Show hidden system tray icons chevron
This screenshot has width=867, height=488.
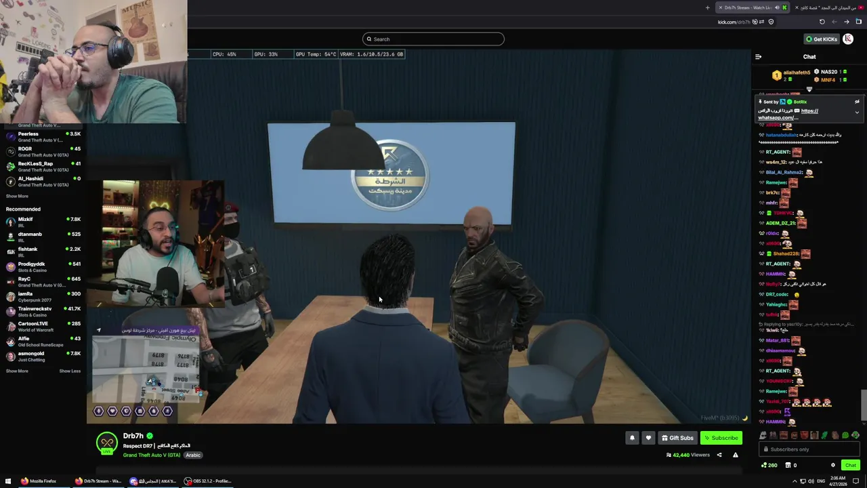pos(795,481)
